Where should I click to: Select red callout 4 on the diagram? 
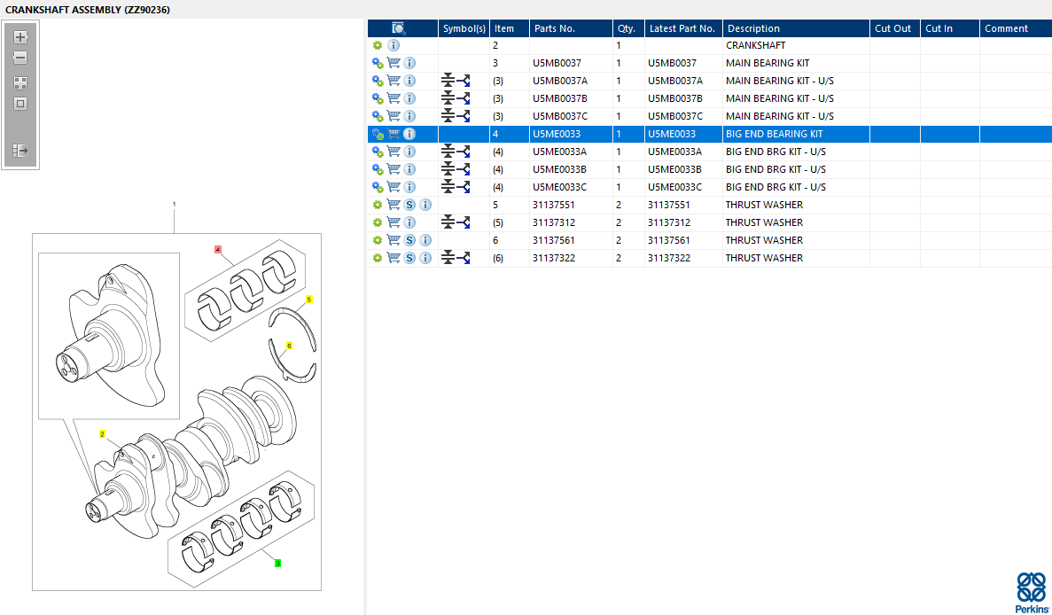218,250
